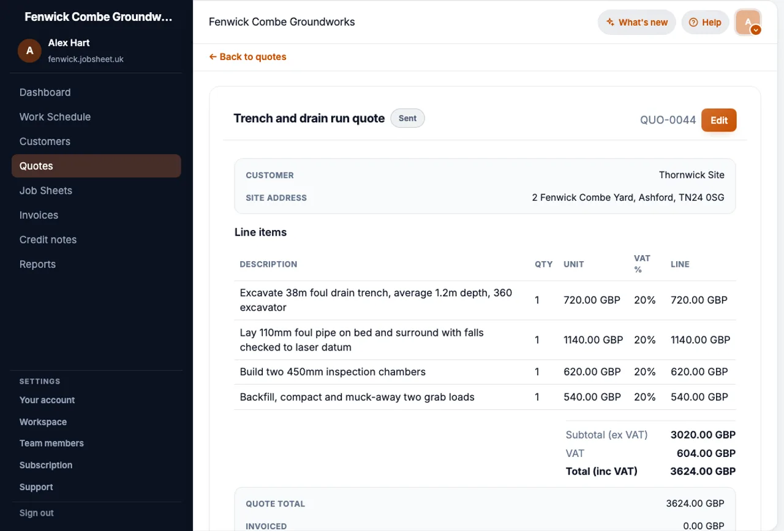The image size is (784, 531).
Task: Click the Sent status badge
Action: 407,119
